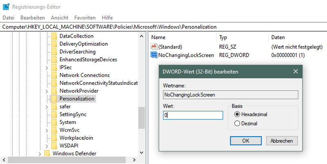This screenshot has width=327, height=164.
Task: Click the DataCollection folder icon
Action: click(x=54, y=36)
